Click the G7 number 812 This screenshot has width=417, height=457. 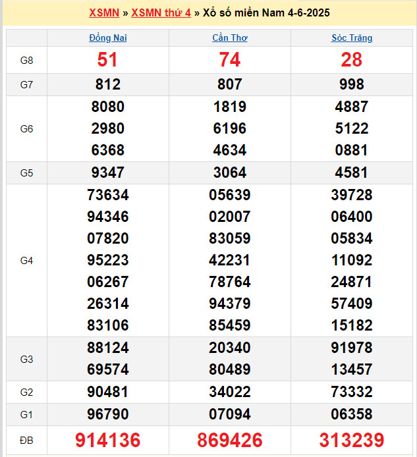pyautogui.click(x=108, y=84)
